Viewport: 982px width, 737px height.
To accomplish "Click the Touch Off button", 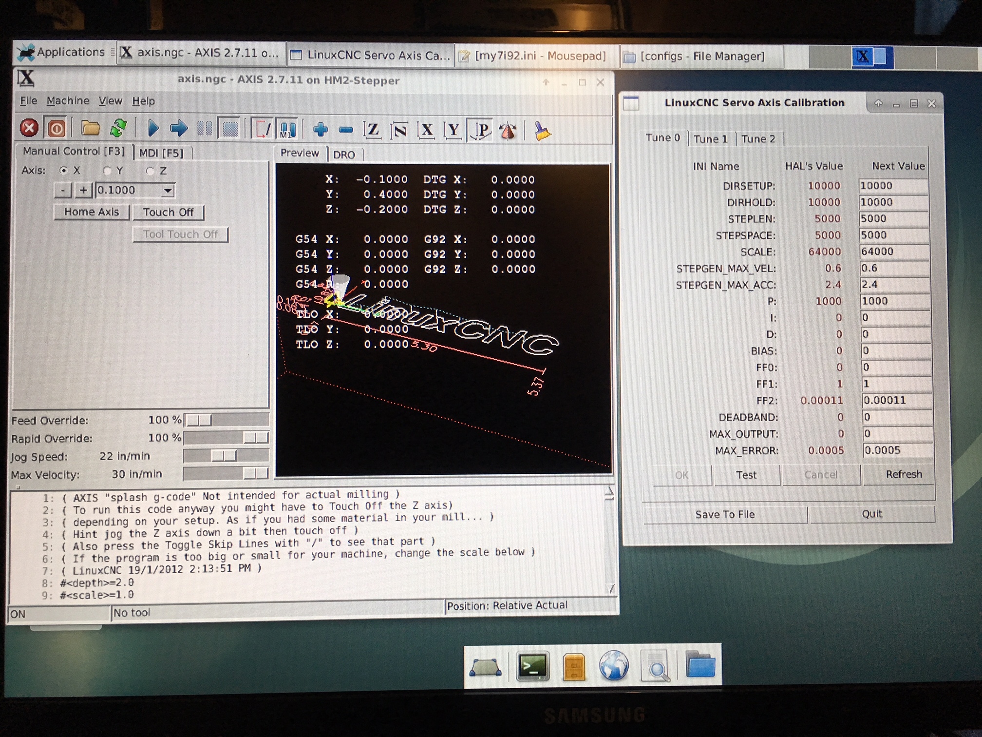I will tap(169, 213).
